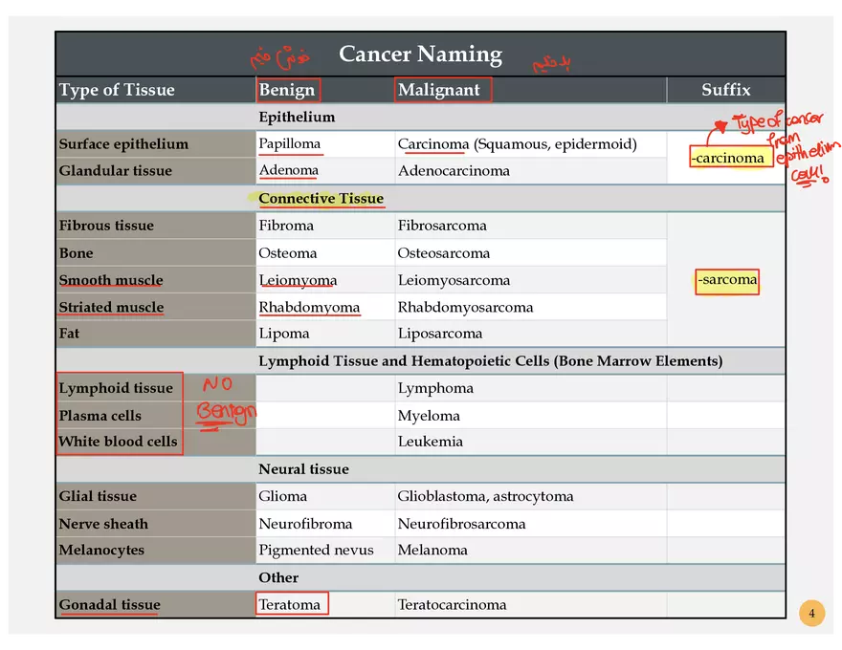
Task: Click the 'Osteosarcoma' cell
Action: tap(444, 253)
